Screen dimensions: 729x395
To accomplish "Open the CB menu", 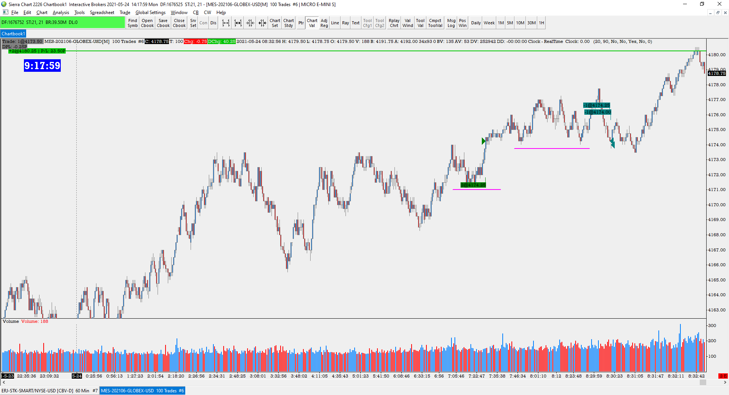I will [x=196, y=13].
